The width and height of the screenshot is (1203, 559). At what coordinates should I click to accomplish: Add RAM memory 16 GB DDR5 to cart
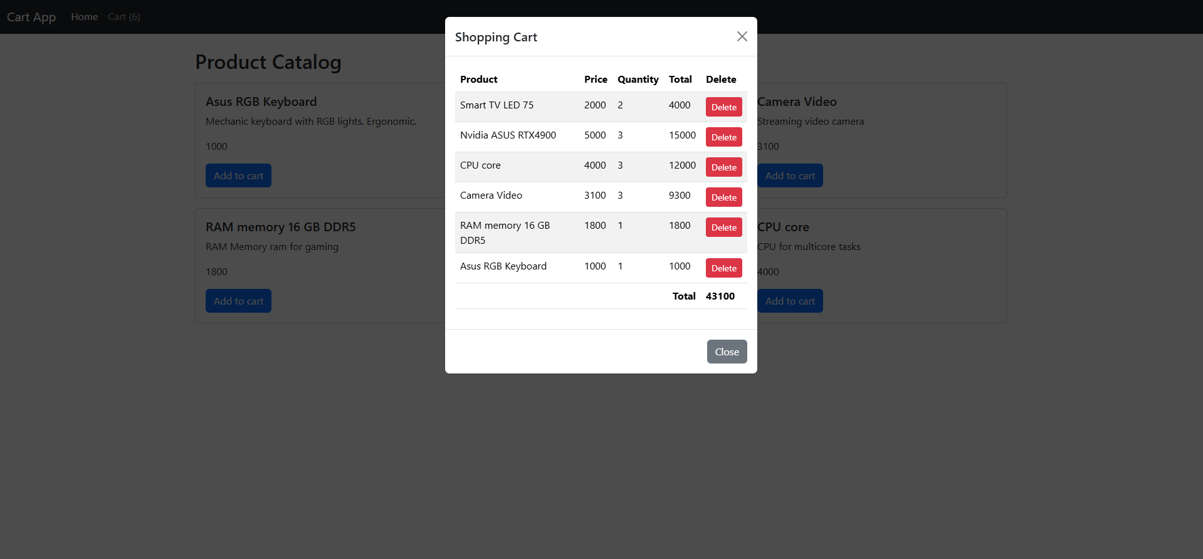(x=238, y=301)
